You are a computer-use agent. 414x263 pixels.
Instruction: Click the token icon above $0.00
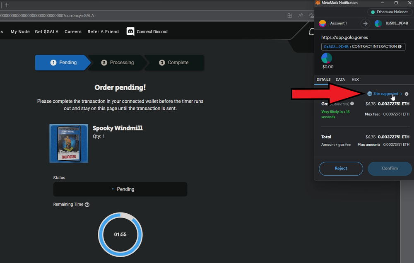327,58
